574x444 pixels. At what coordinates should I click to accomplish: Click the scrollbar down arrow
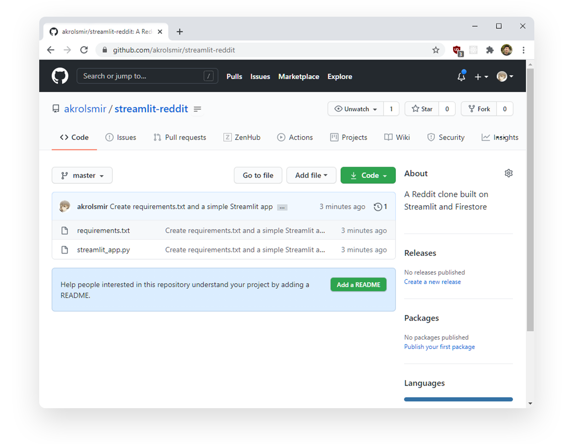pyautogui.click(x=530, y=403)
